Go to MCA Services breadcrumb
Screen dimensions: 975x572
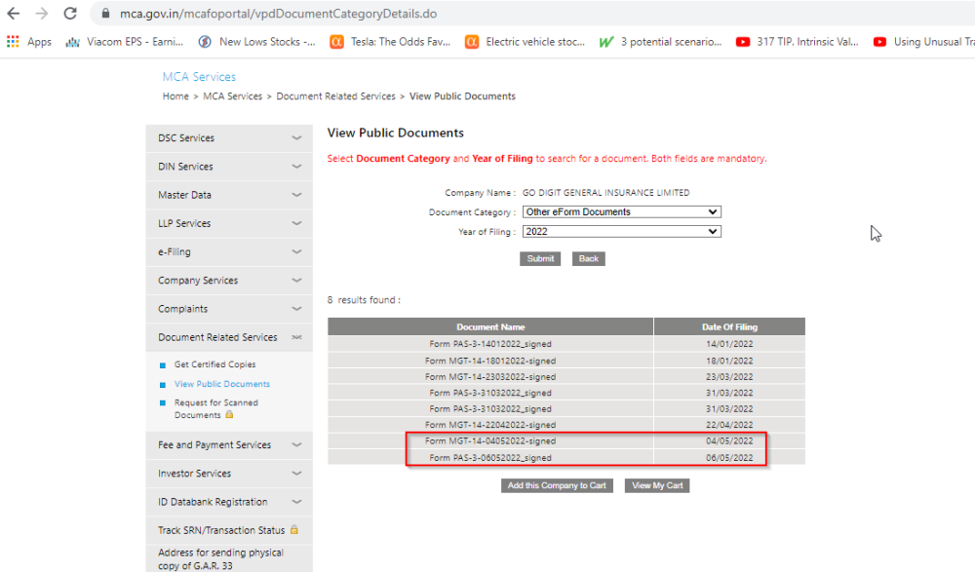pyautogui.click(x=233, y=96)
